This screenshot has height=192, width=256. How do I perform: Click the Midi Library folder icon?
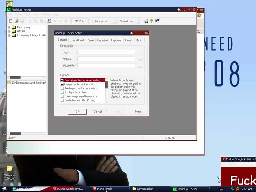14,27
